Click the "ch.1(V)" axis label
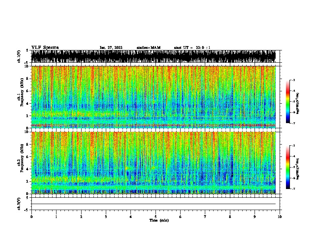315x243 pixels. pyautogui.click(x=19, y=56)
